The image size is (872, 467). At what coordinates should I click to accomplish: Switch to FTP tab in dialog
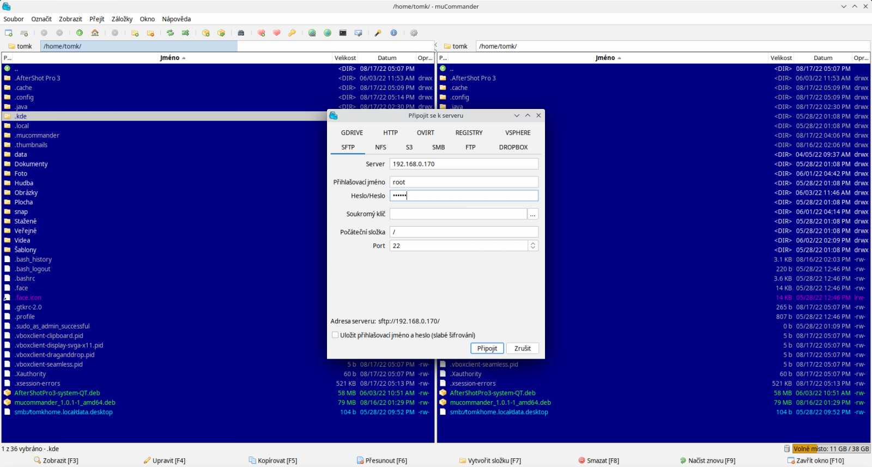click(470, 147)
